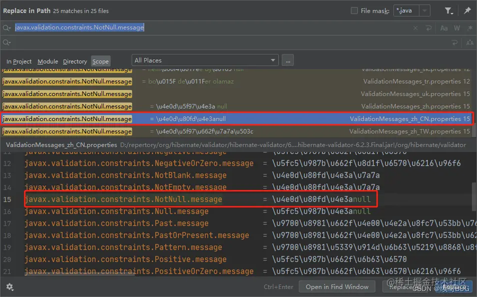Click preview line 16 Null.message
Viewport: 477px width, 297px height.
click(117, 211)
